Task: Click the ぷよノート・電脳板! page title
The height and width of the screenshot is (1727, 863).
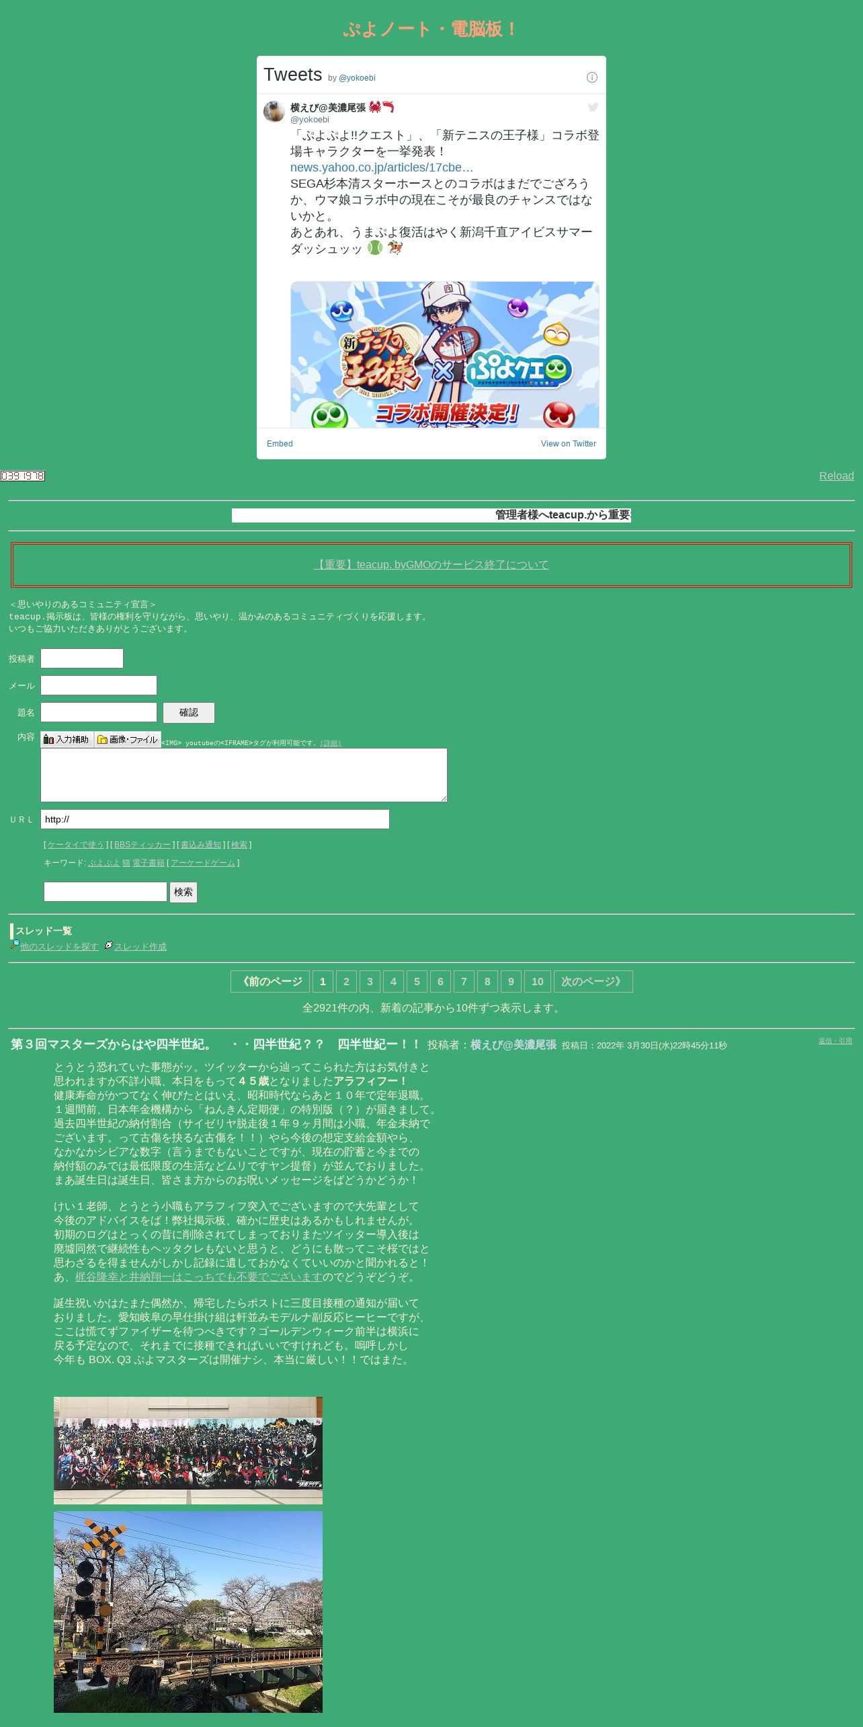Action: click(x=431, y=29)
